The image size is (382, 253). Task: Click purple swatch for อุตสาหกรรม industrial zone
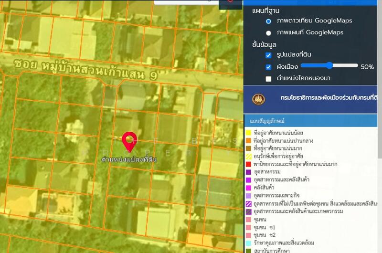248,172
